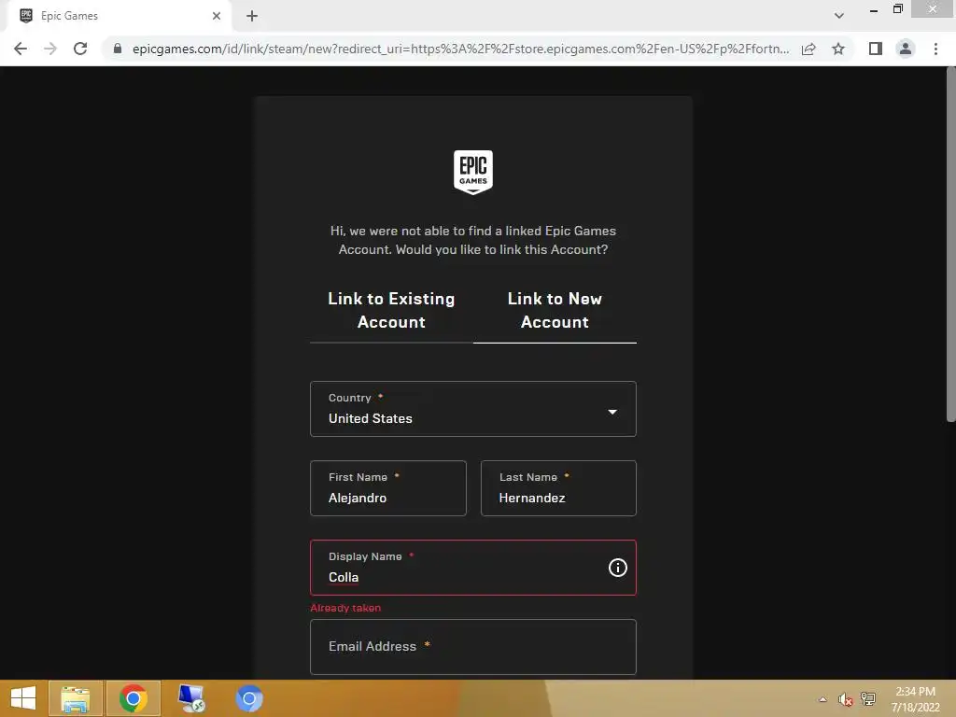Share this page from the address bar

coord(808,49)
